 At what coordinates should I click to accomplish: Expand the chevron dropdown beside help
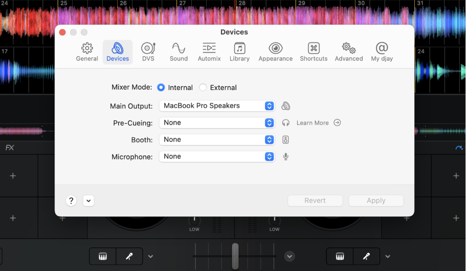pos(89,201)
